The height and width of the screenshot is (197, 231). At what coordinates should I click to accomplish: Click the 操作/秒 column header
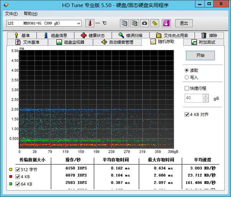click(x=73, y=160)
